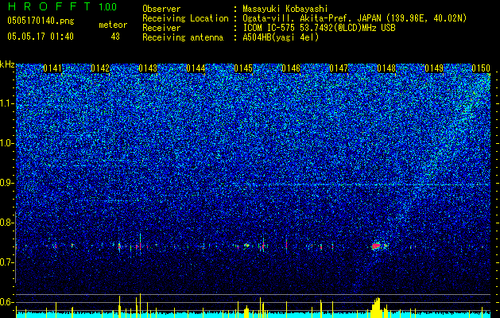Click the Receiver text ICOM IC-575
The image size is (500, 318).
coord(269,28)
